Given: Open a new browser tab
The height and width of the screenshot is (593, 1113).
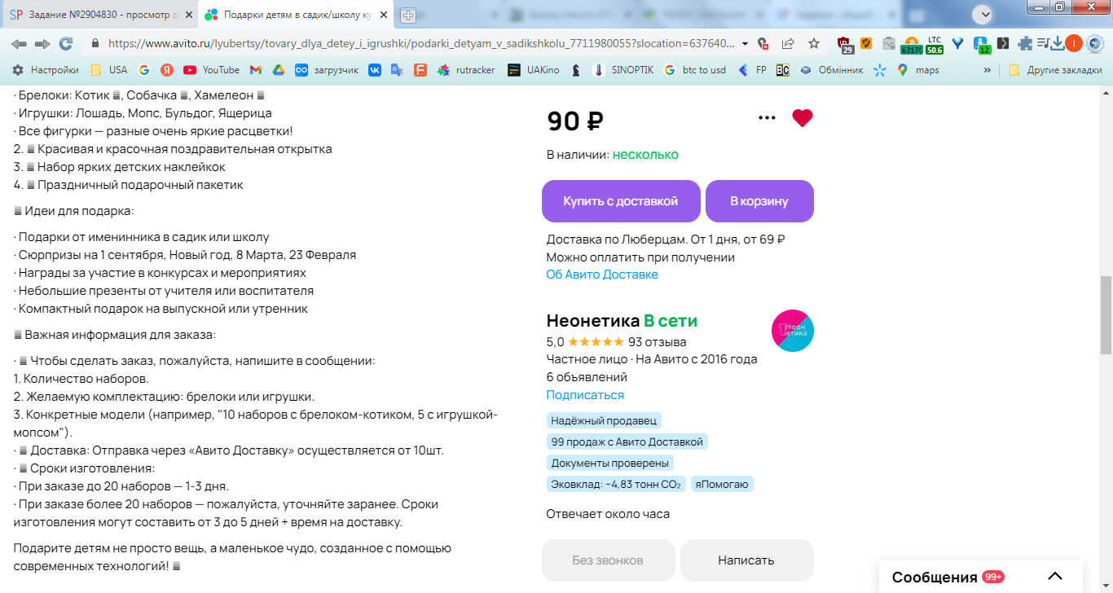Looking at the screenshot, I should coord(408,15).
